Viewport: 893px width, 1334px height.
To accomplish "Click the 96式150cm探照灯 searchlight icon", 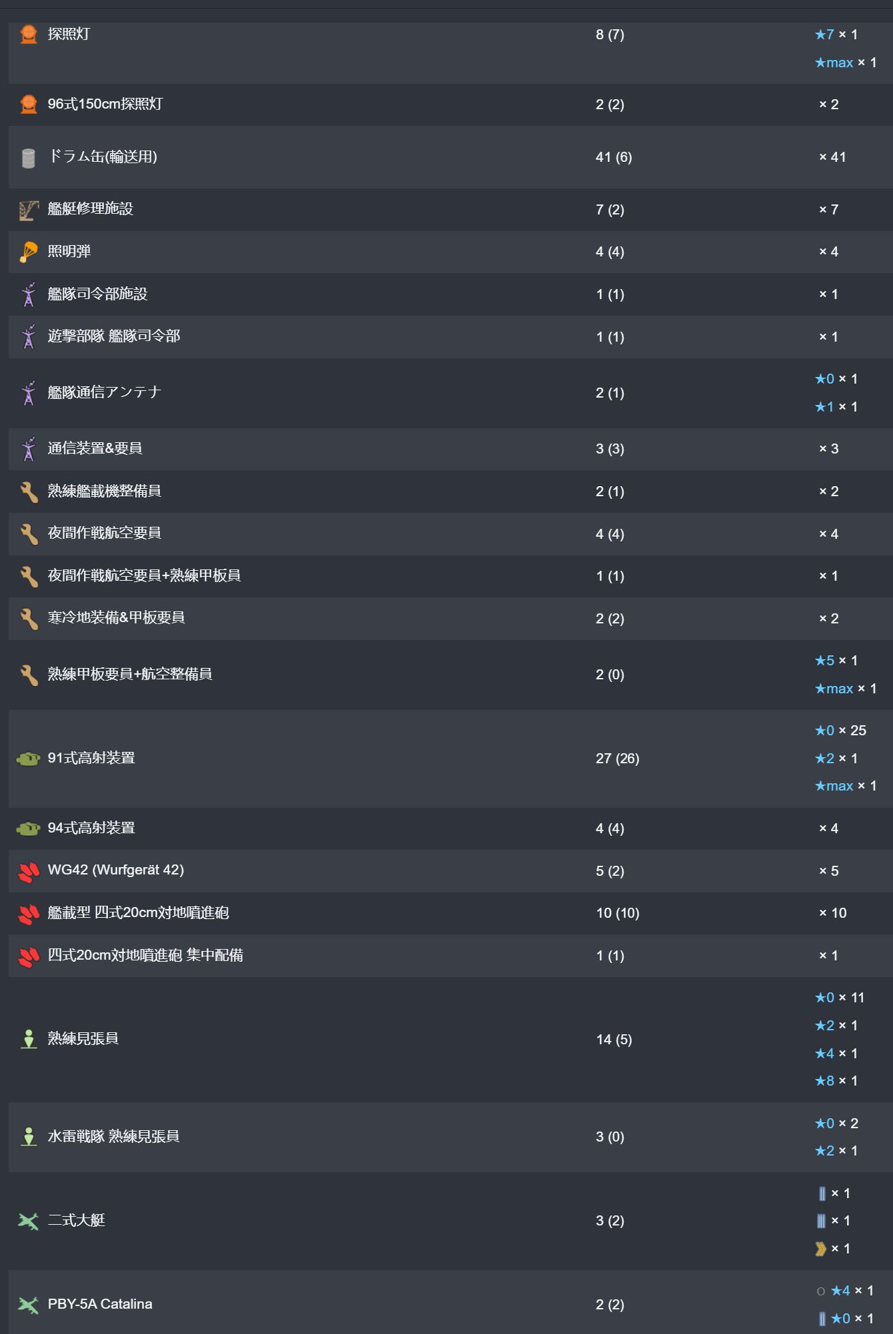I will (28, 105).
